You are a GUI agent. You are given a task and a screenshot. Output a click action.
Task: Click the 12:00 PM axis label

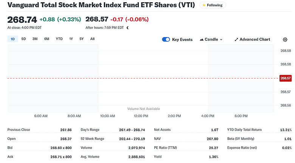[x=141, y=116]
